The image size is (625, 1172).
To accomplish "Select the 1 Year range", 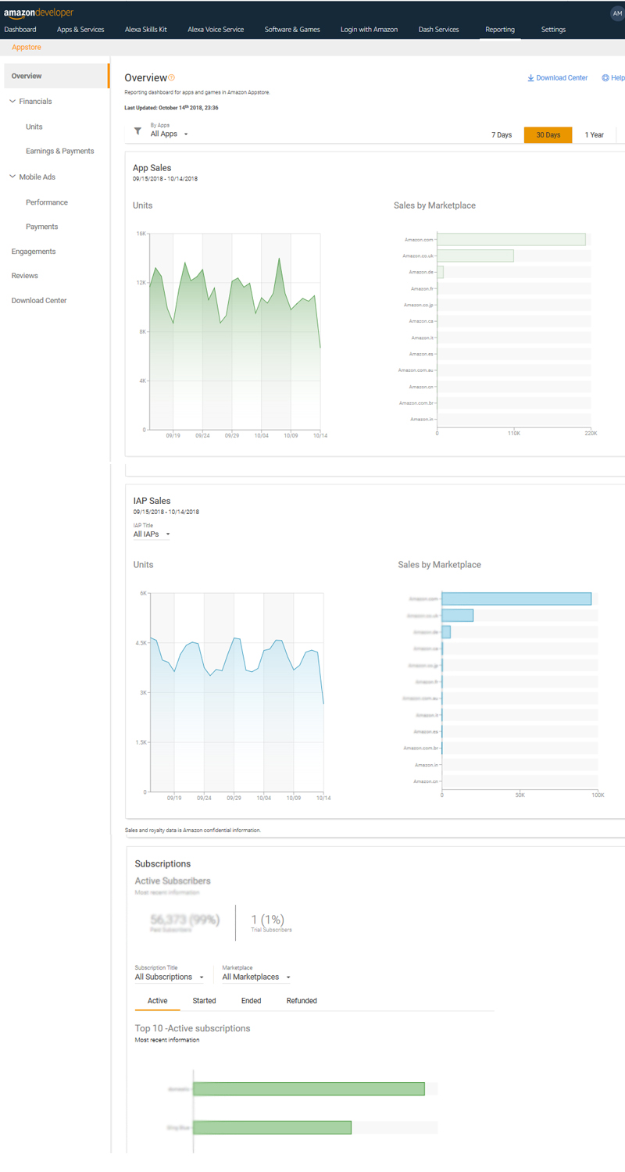I will pos(594,135).
